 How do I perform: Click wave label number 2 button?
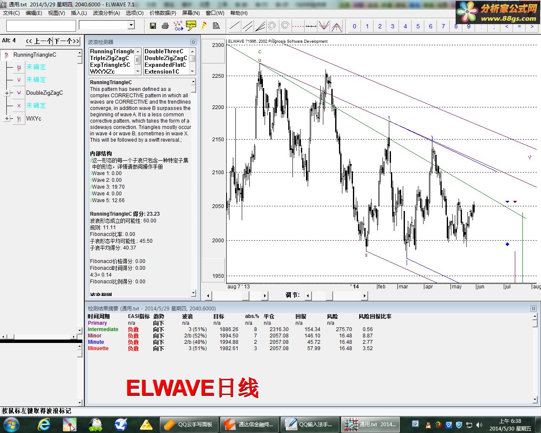pos(380,26)
